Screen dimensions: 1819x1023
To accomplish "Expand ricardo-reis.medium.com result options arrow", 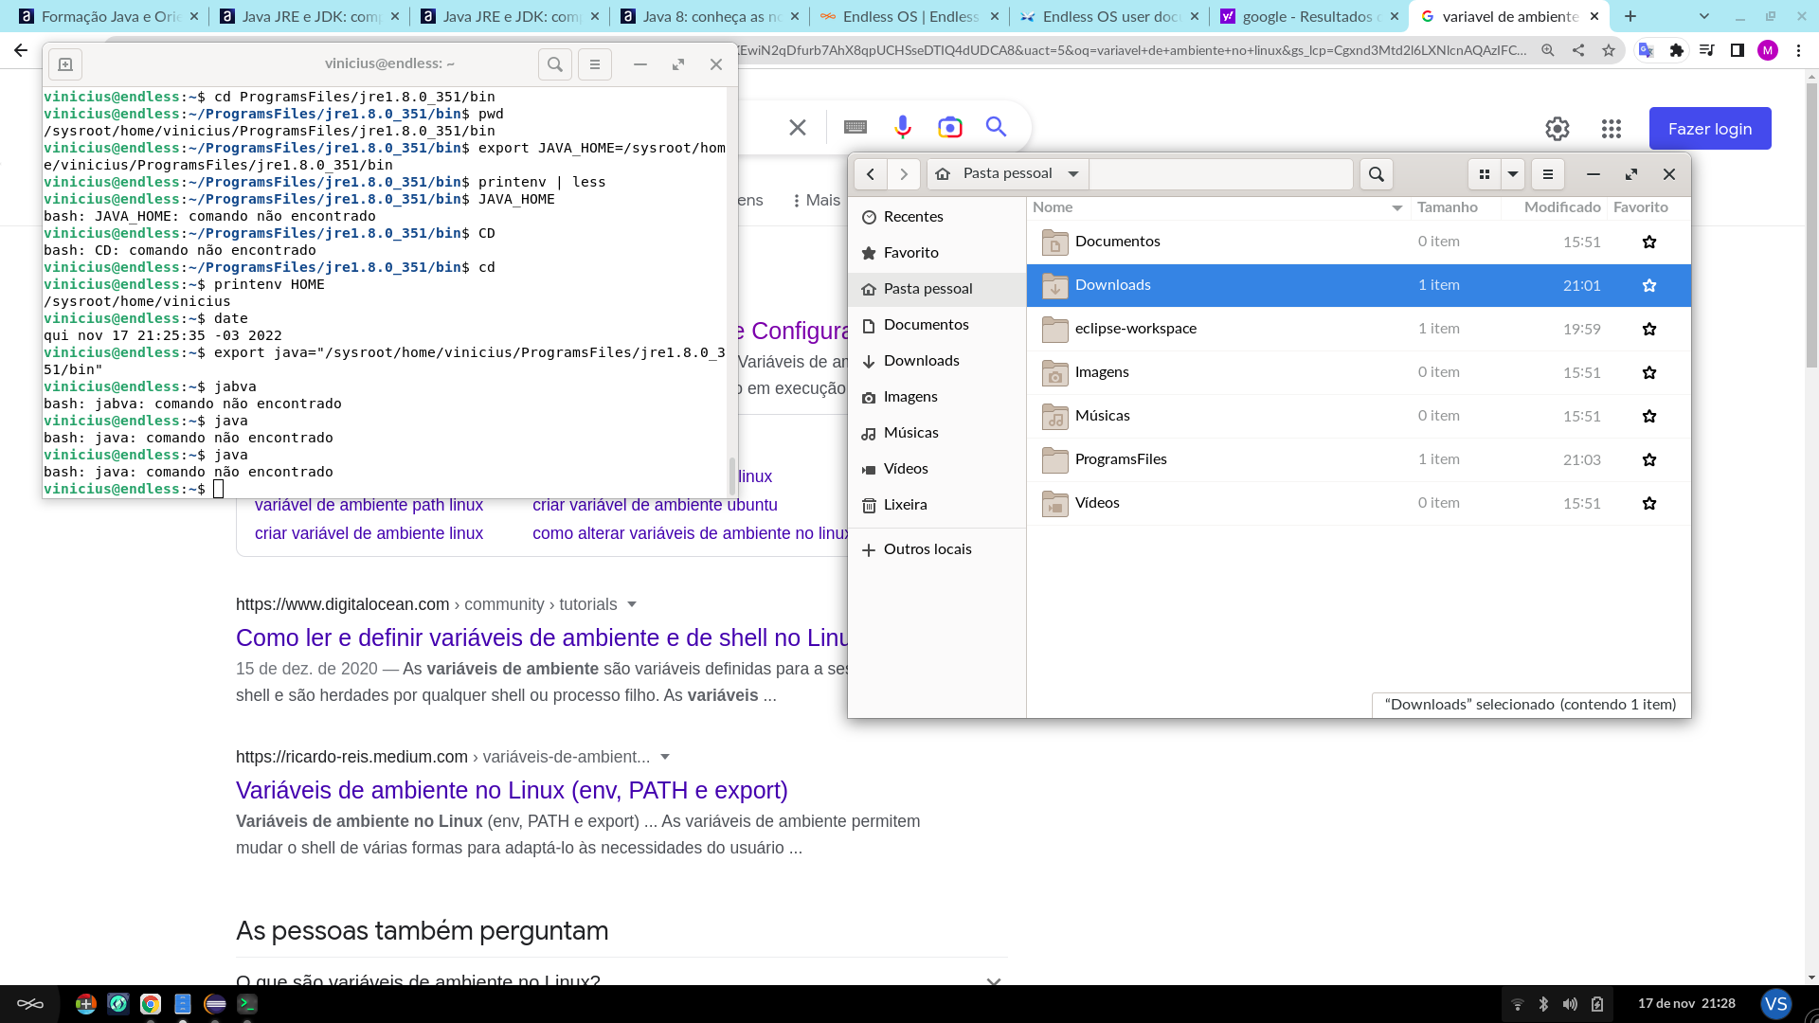I will (665, 758).
